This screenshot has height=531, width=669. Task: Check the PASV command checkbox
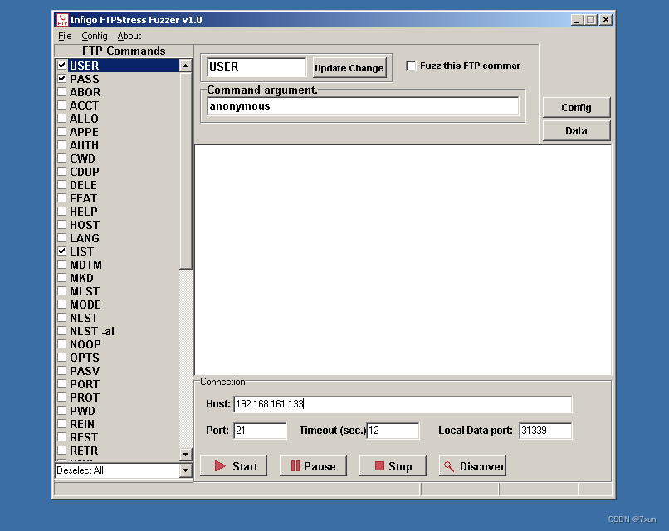coord(61,371)
